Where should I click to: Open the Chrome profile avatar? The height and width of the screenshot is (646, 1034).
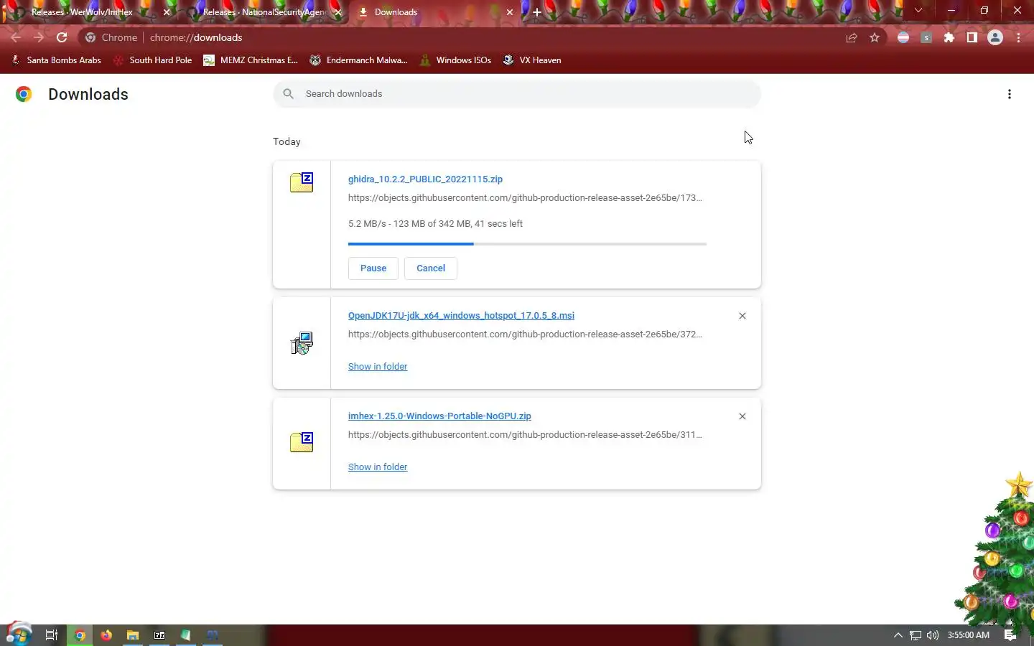(995, 38)
